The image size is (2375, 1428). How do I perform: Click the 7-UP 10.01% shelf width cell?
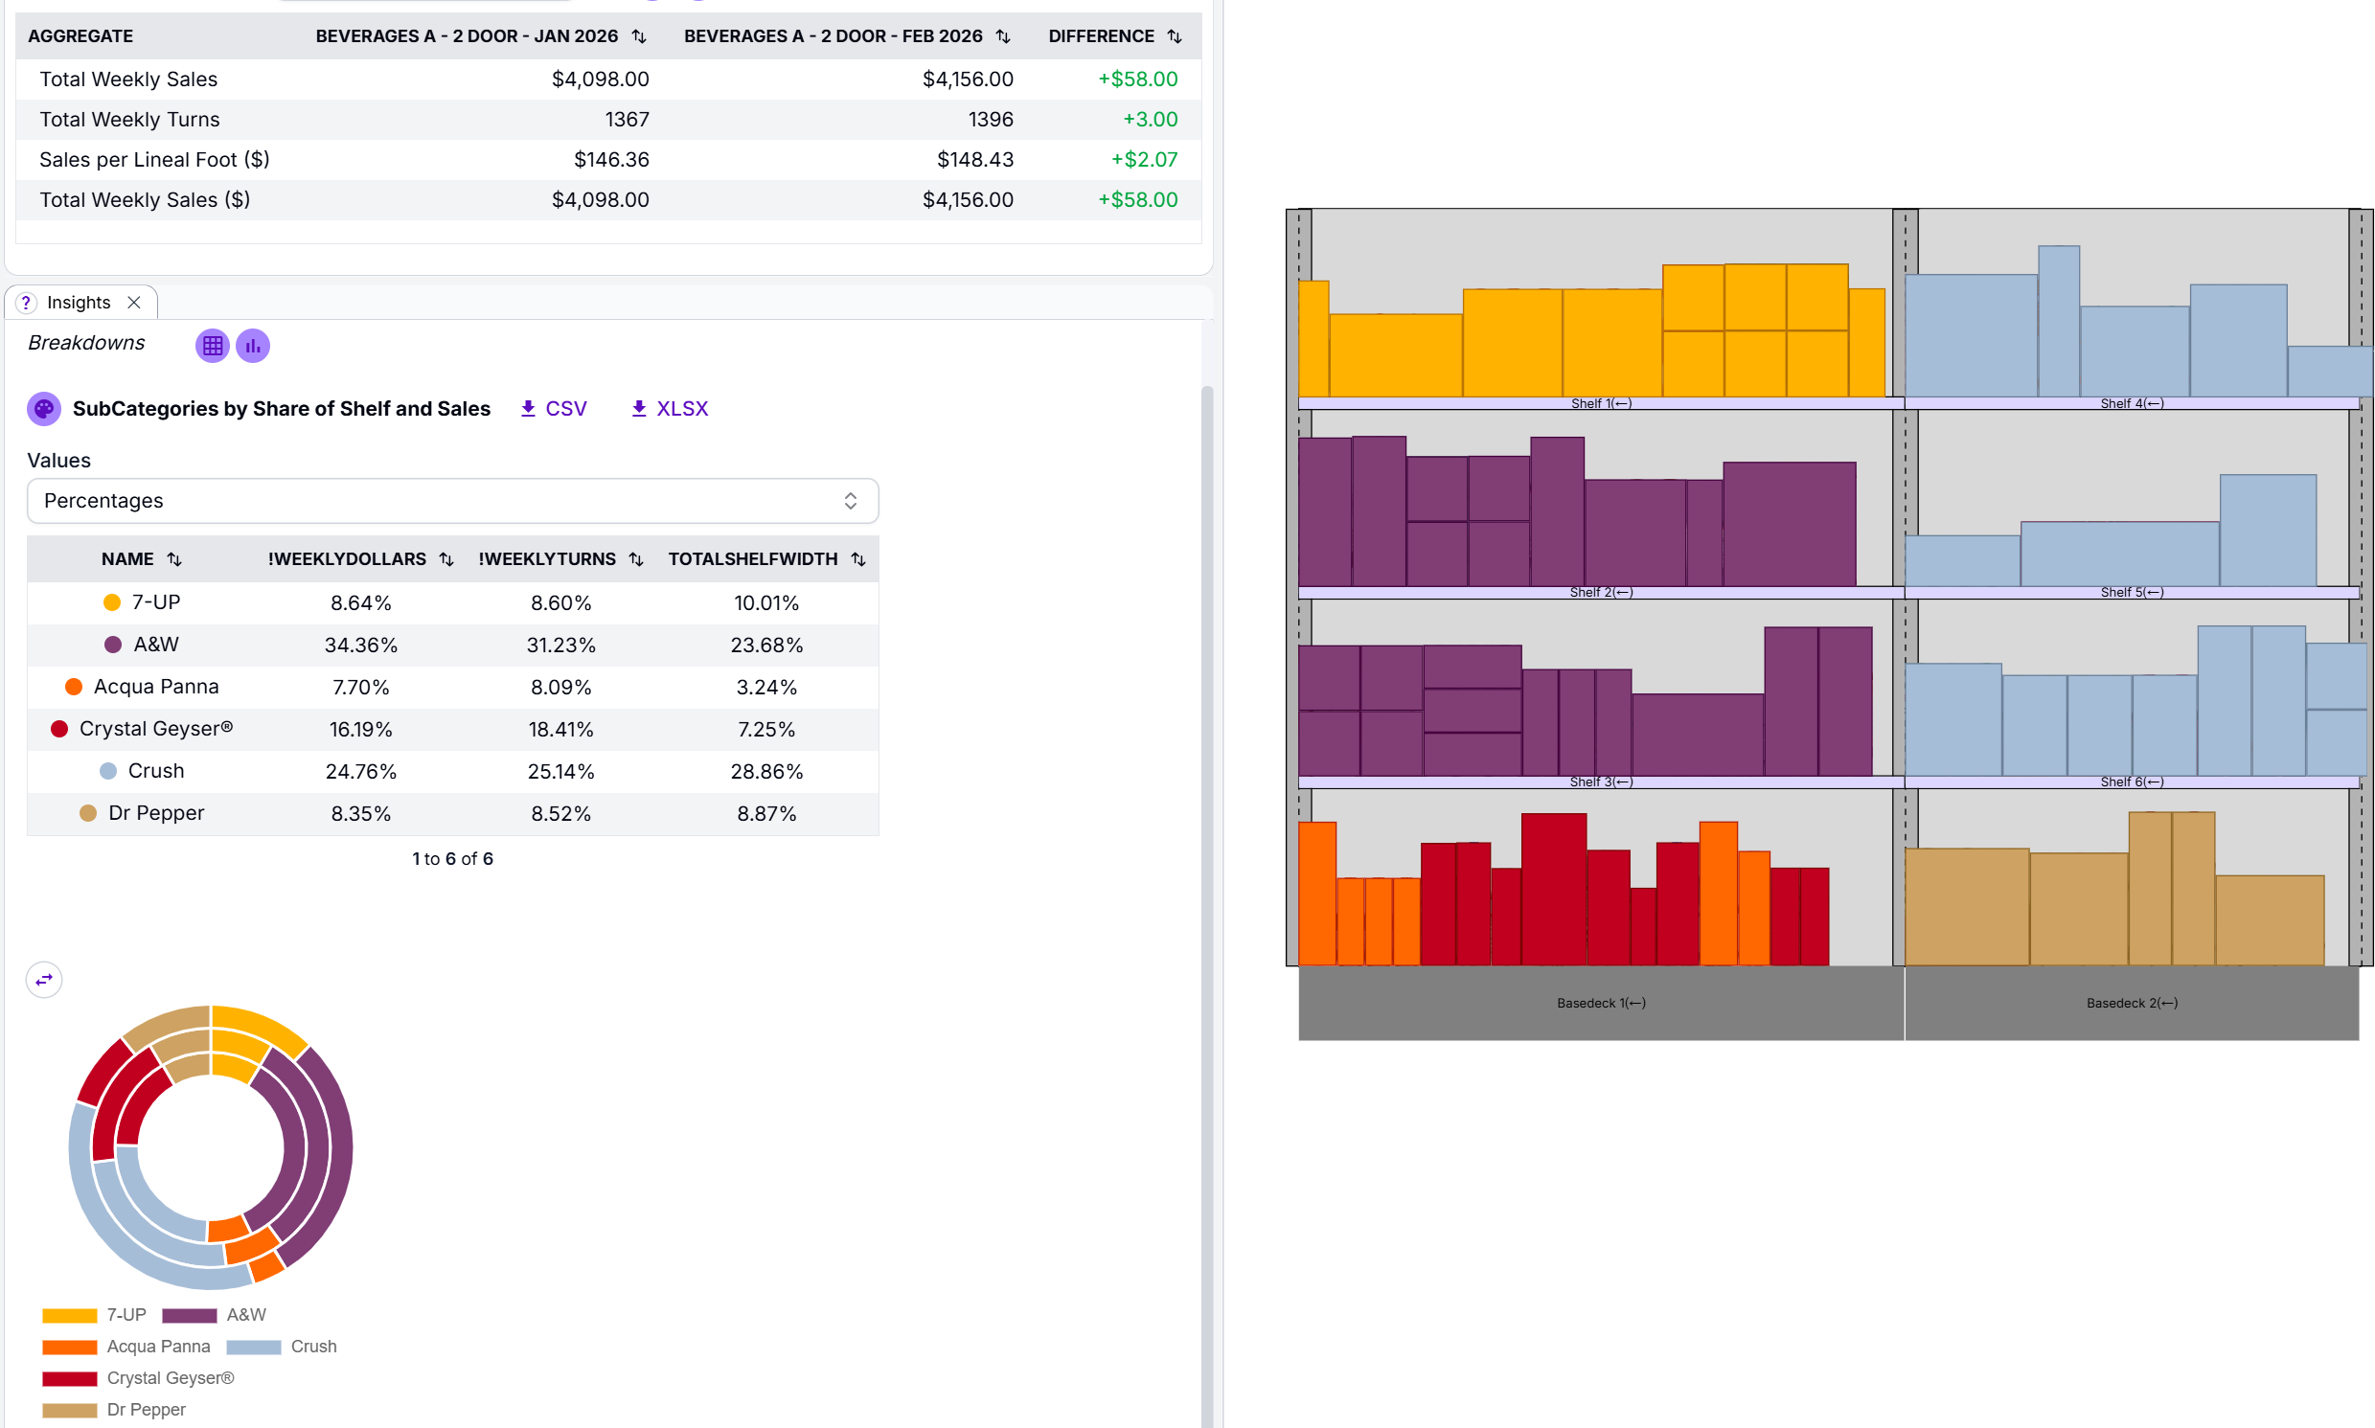click(766, 603)
